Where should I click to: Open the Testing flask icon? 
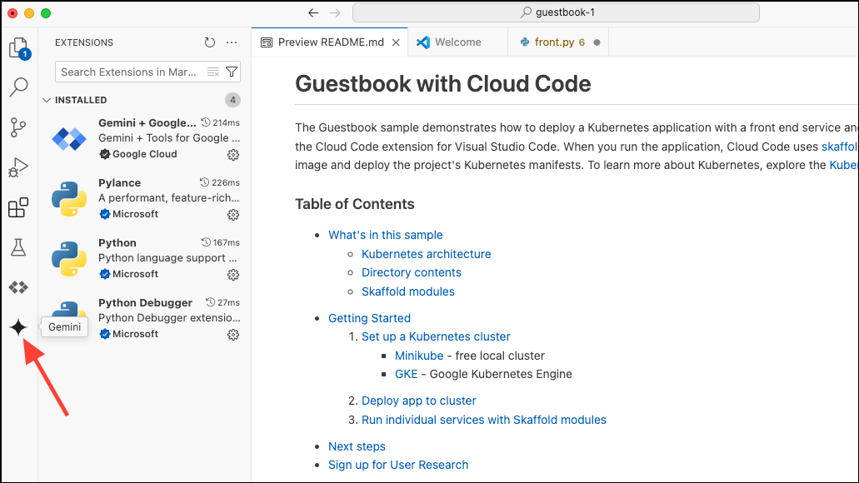point(18,247)
